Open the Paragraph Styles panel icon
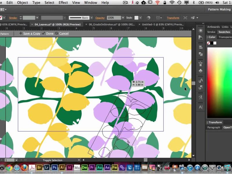 point(201,88)
